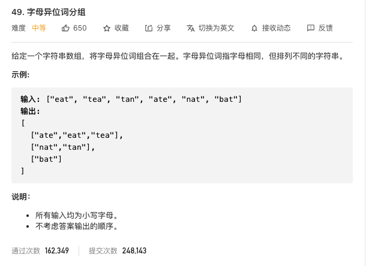Click the 输入 line in the example code block
The width and height of the screenshot is (366, 266).
click(x=131, y=99)
